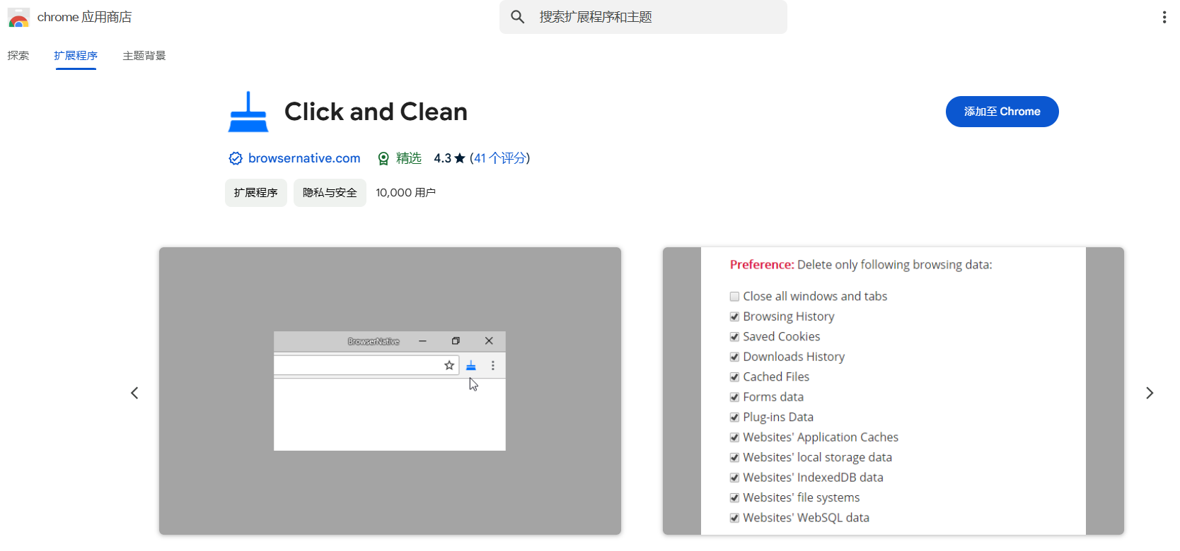Screen dimensions: 1180x551
Task: Toggle Websites' Application Caches checkbox
Action: coord(734,437)
